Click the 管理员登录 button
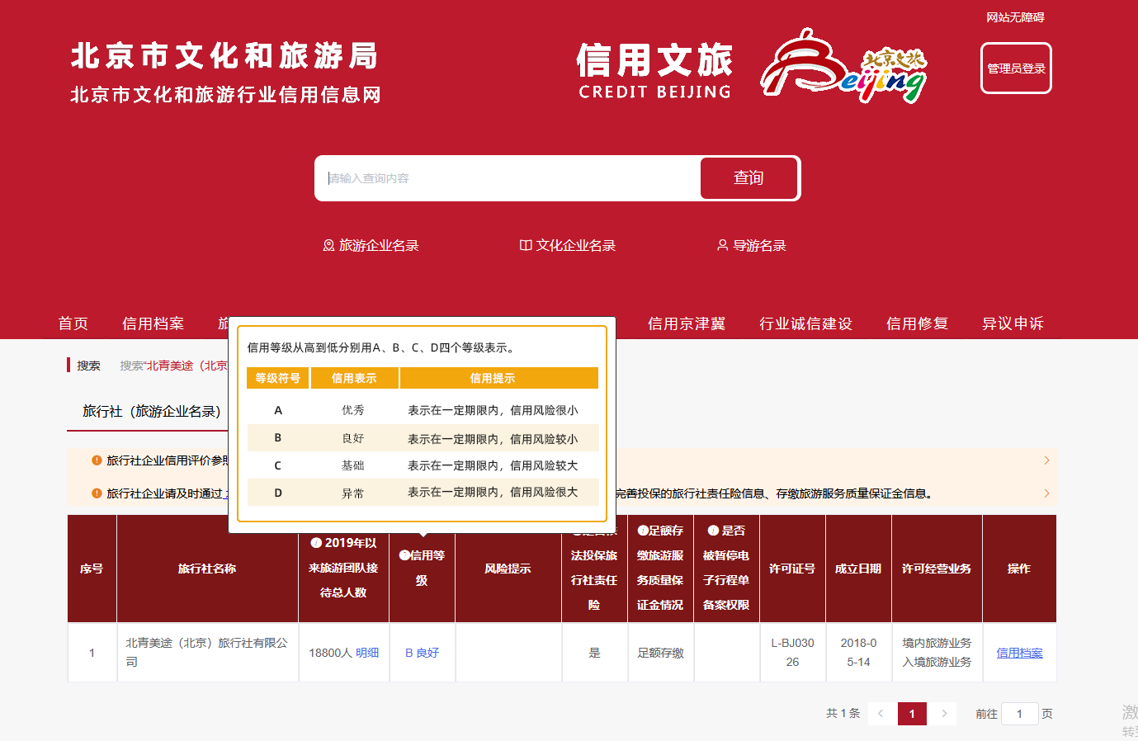 tap(1017, 68)
